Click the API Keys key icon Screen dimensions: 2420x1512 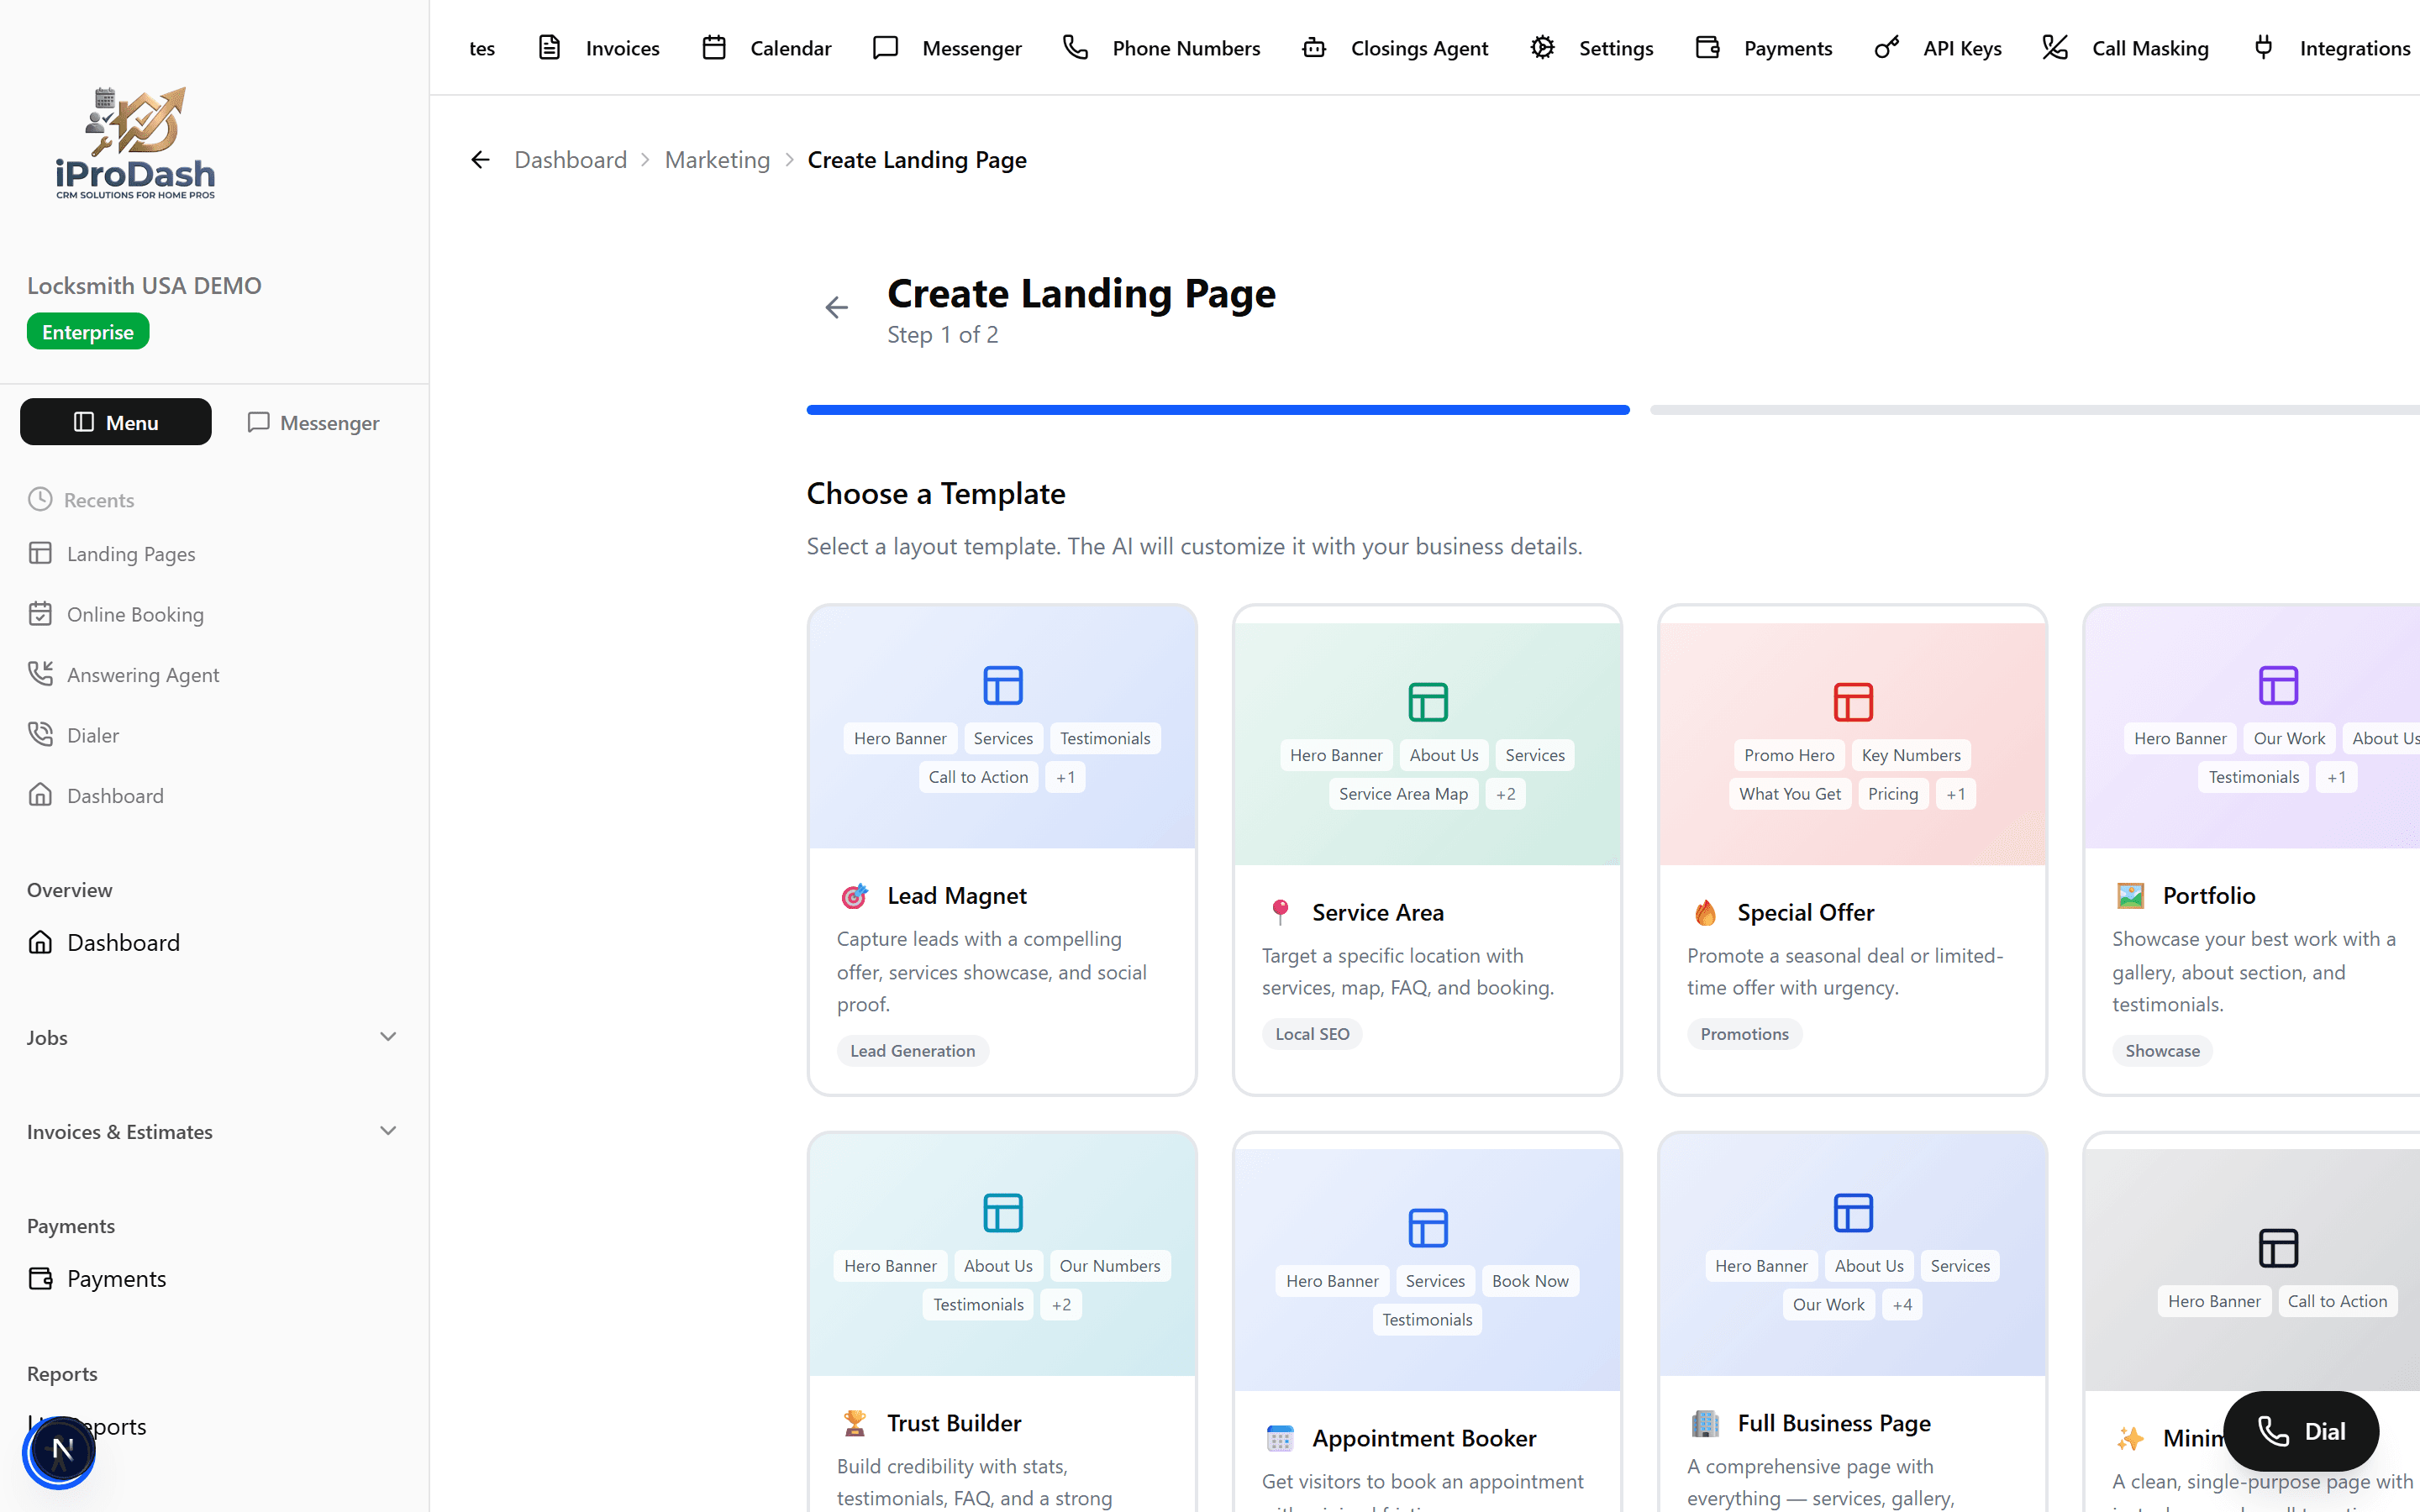pyautogui.click(x=1887, y=47)
